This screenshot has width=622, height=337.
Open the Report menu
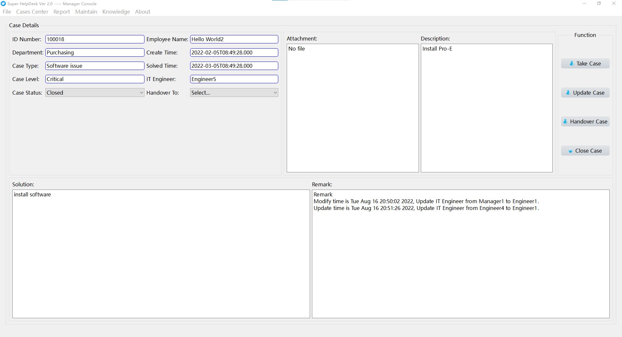coord(62,12)
